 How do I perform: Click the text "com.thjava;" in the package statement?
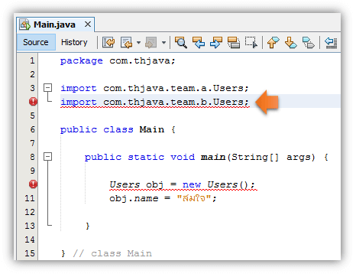coord(142,61)
